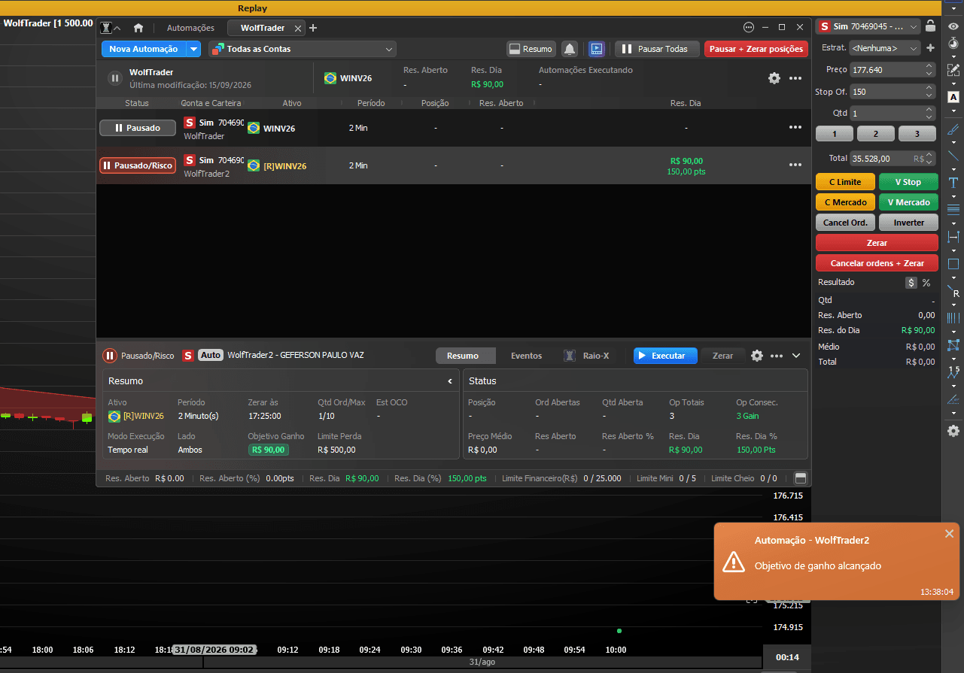
Task: Switch result display to percent (%)
Action: tap(926, 283)
